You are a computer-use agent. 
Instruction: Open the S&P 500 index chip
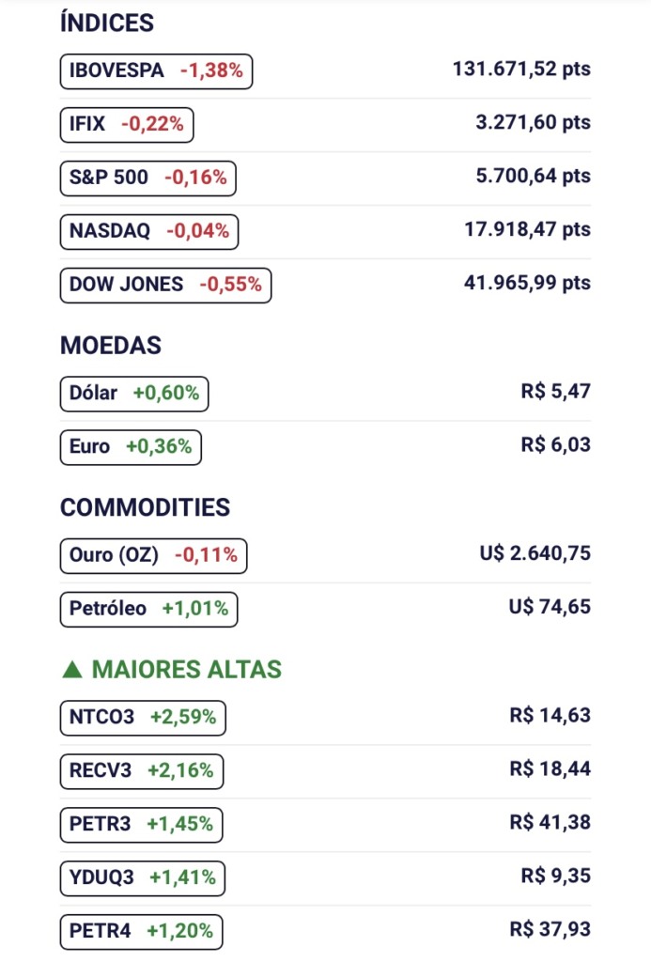pos(147,178)
